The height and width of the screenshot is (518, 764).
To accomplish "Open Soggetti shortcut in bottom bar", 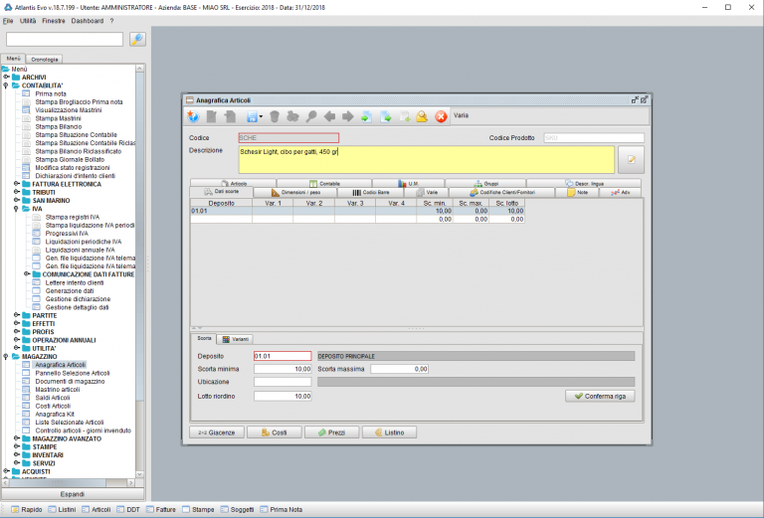I will (237, 509).
